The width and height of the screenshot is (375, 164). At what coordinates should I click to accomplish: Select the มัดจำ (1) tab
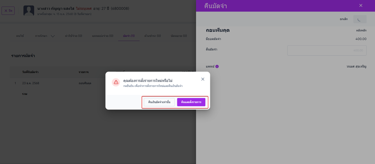click(129, 36)
